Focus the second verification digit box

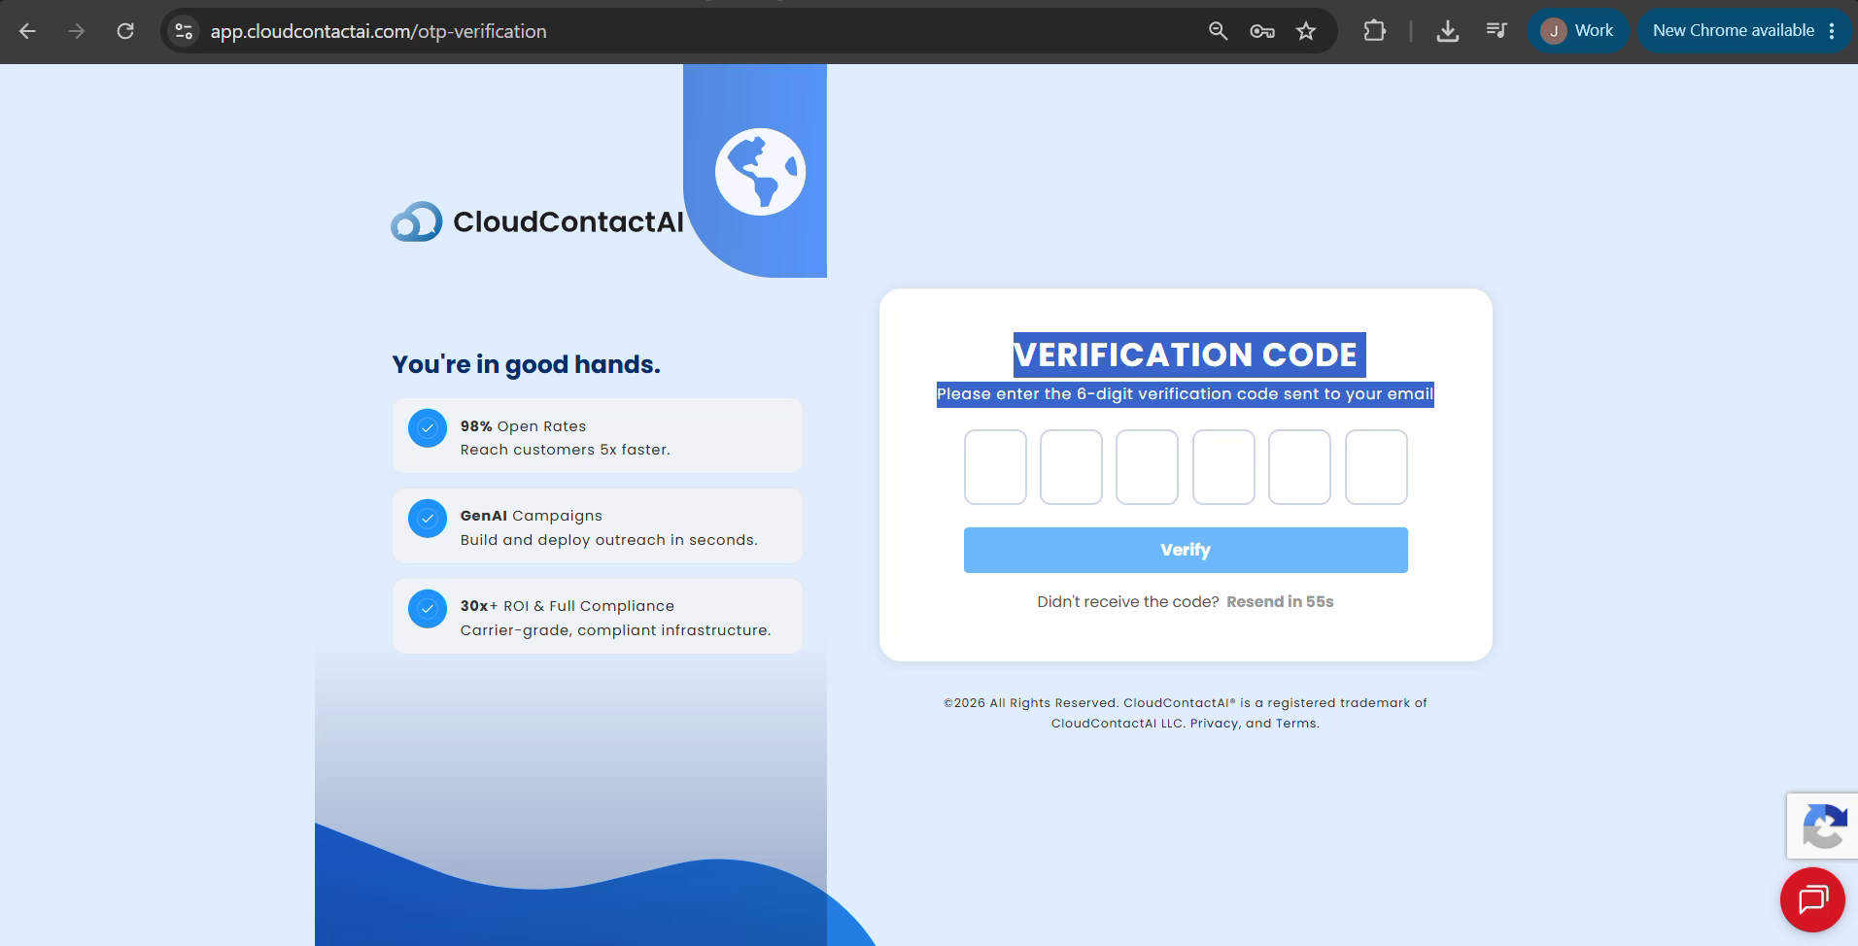point(1071,467)
